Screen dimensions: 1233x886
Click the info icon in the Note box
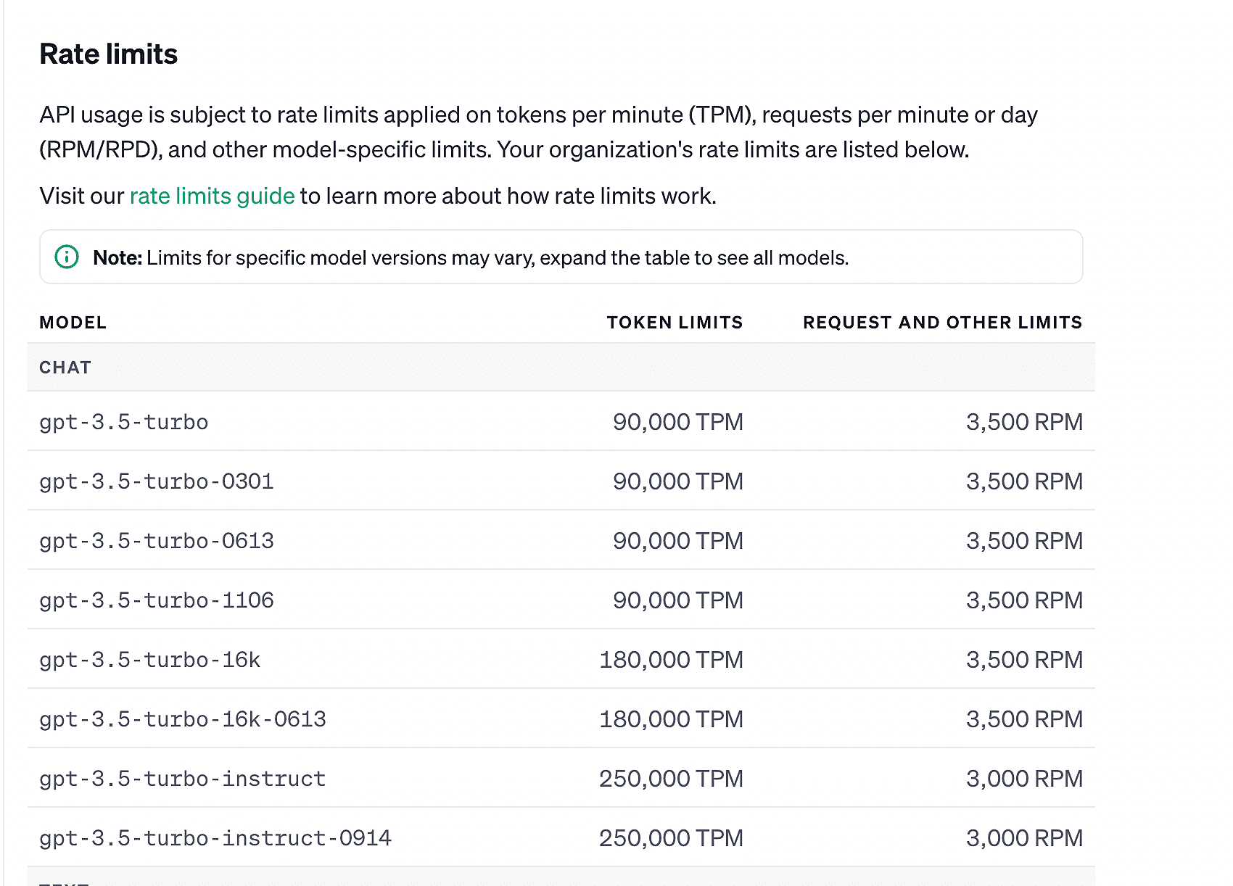pyautogui.click(x=67, y=257)
